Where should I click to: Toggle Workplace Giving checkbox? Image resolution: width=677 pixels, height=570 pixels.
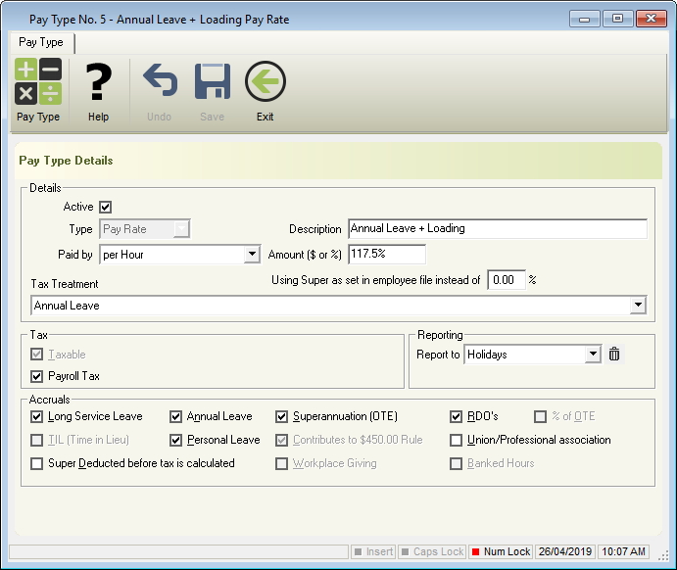pyautogui.click(x=281, y=463)
